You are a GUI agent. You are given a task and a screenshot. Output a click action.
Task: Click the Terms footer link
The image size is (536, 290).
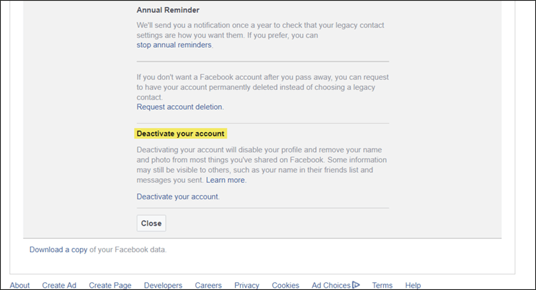(x=382, y=285)
